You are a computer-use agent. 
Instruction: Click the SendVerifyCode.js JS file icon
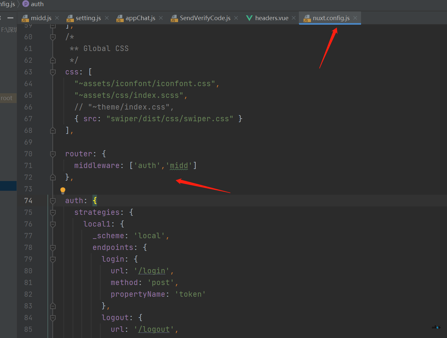(x=174, y=18)
